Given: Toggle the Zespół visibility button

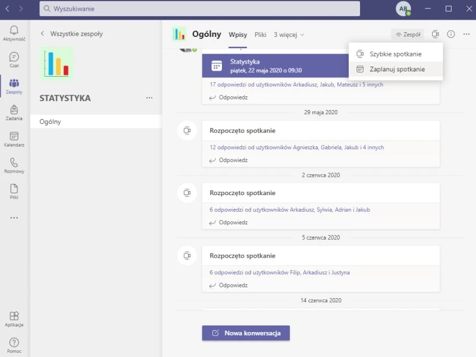Looking at the screenshot, I should point(408,35).
